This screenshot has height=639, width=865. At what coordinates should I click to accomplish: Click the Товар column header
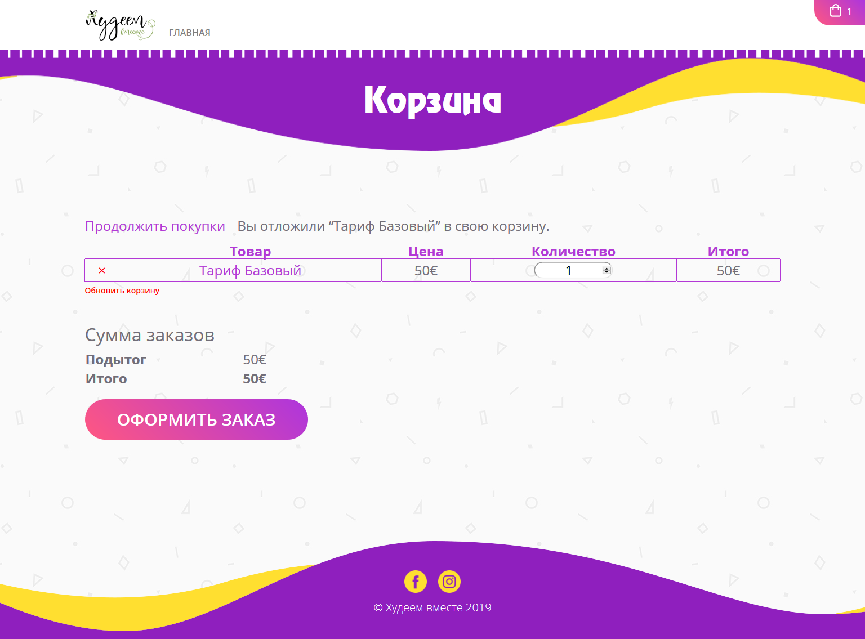pyautogui.click(x=250, y=252)
